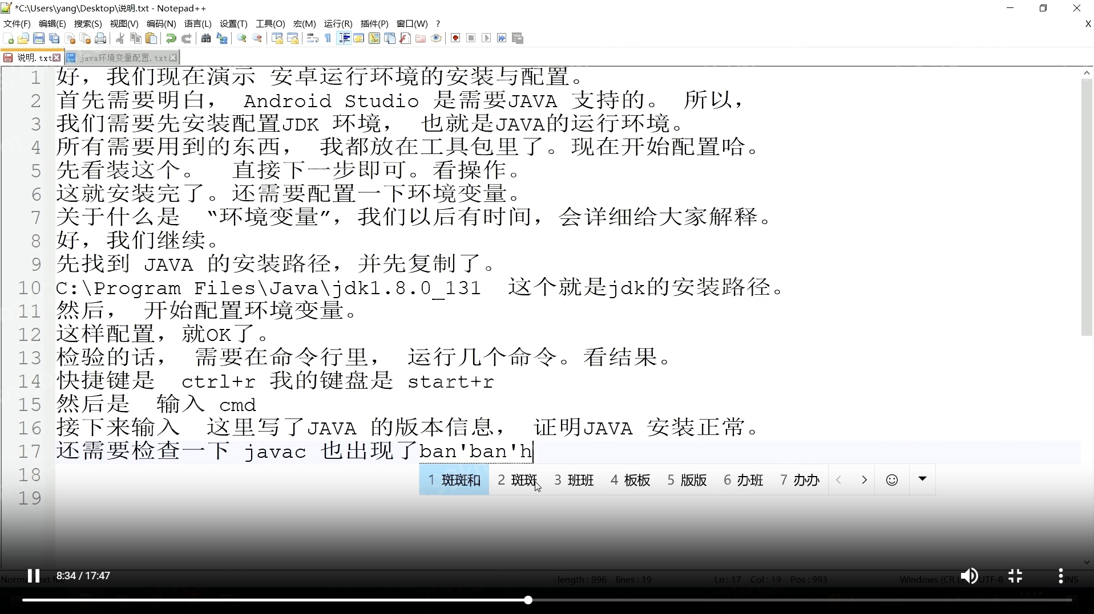
Task: Cut selection using the scissors icon
Action: tap(120, 38)
